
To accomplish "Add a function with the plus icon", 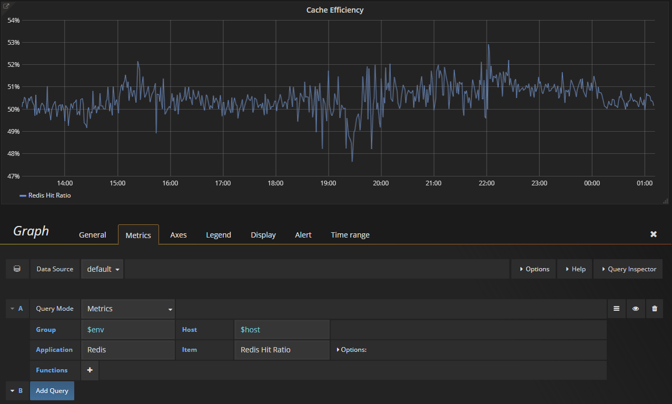I will pos(90,370).
